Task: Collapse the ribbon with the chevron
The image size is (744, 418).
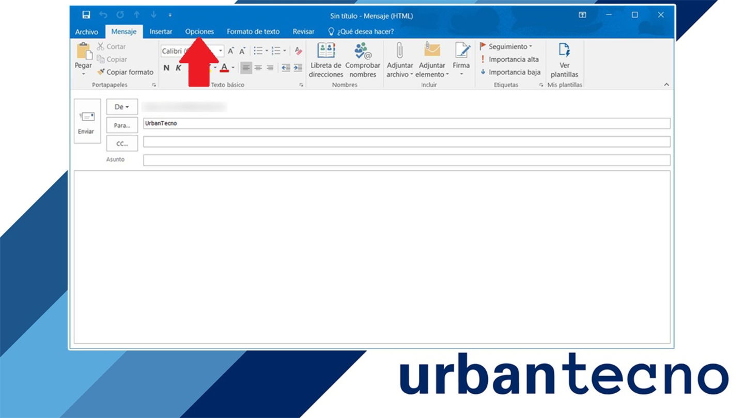Action: tap(666, 85)
